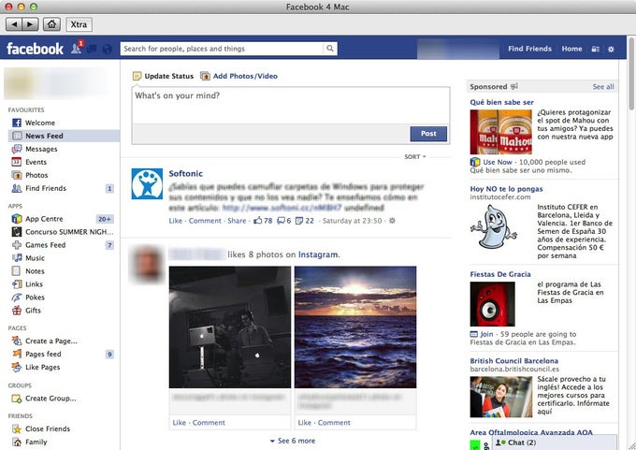
Task: Open the messages icon in Facebook header
Action: pos(92,49)
